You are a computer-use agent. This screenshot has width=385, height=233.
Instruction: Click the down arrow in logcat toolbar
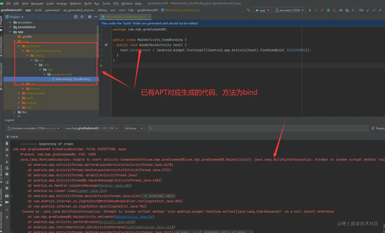point(7,162)
